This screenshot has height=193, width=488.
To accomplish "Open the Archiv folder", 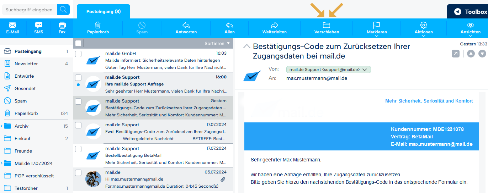I will click(x=37, y=126).
